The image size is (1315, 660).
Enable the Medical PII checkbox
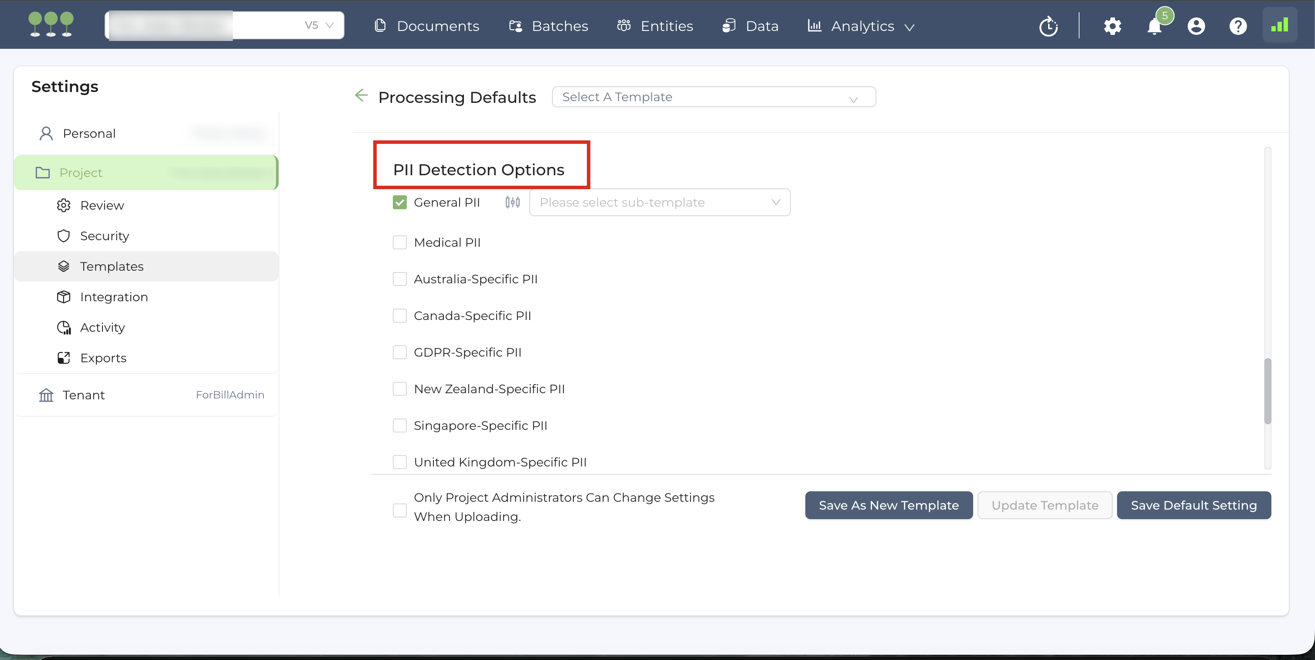400,242
